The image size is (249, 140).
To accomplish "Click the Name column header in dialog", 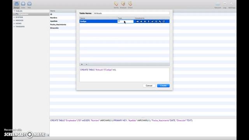I will click(x=98, y=18).
